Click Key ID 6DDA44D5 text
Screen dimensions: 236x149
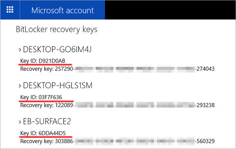coord(43,133)
